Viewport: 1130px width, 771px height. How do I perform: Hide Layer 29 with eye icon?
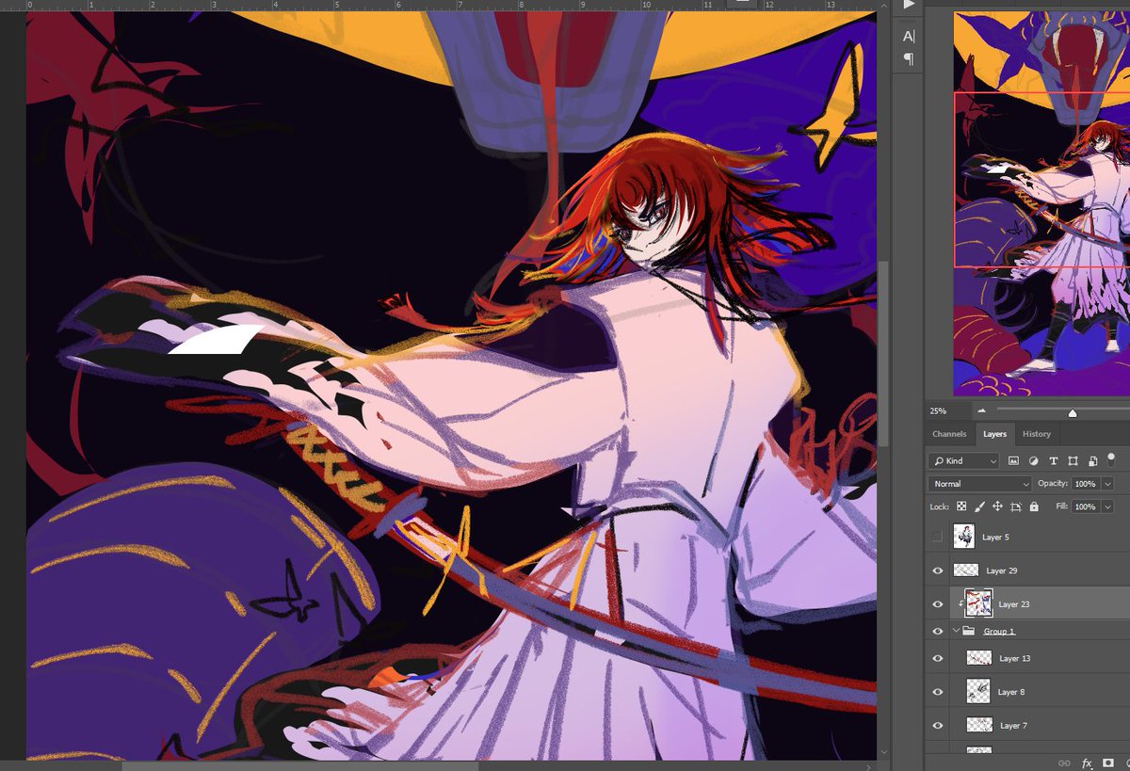pos(937,570)
